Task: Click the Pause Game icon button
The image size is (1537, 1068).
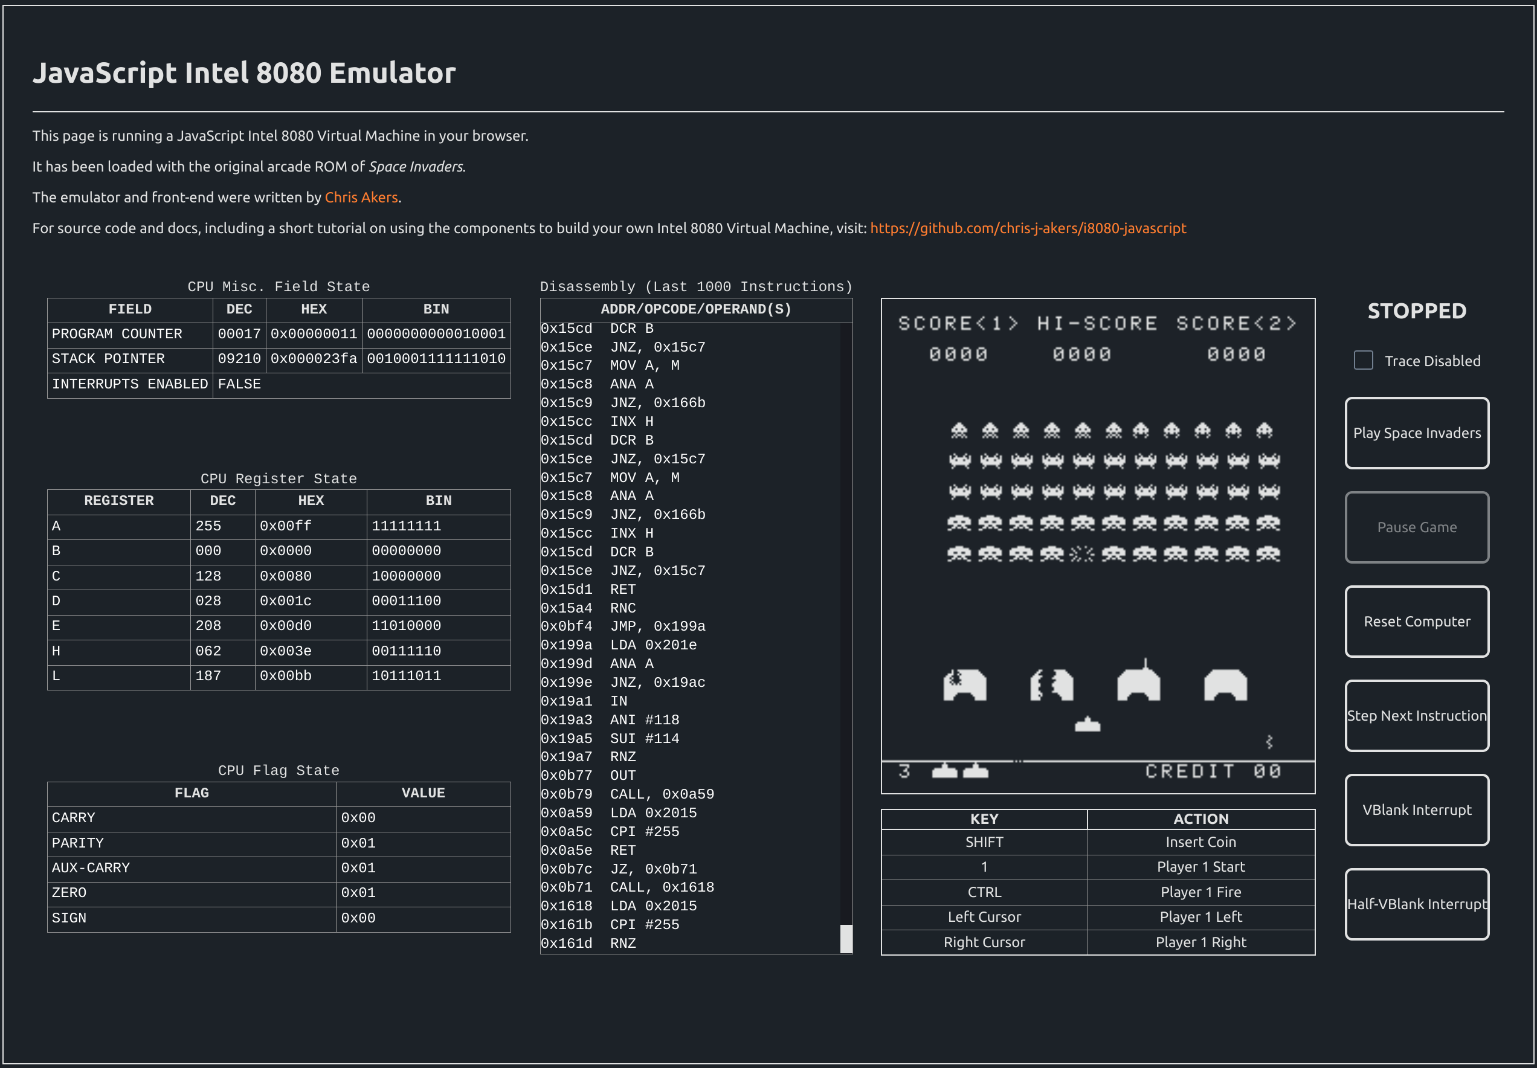Action: pos(1418,526)
